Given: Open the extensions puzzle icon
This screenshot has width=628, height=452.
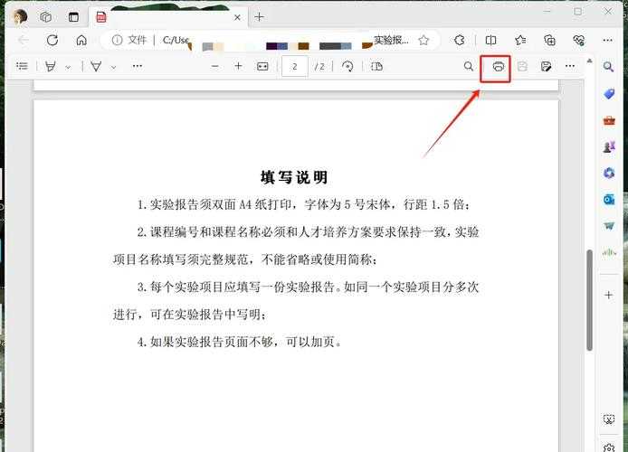Looking at the screenshot, I should [460, 40].
